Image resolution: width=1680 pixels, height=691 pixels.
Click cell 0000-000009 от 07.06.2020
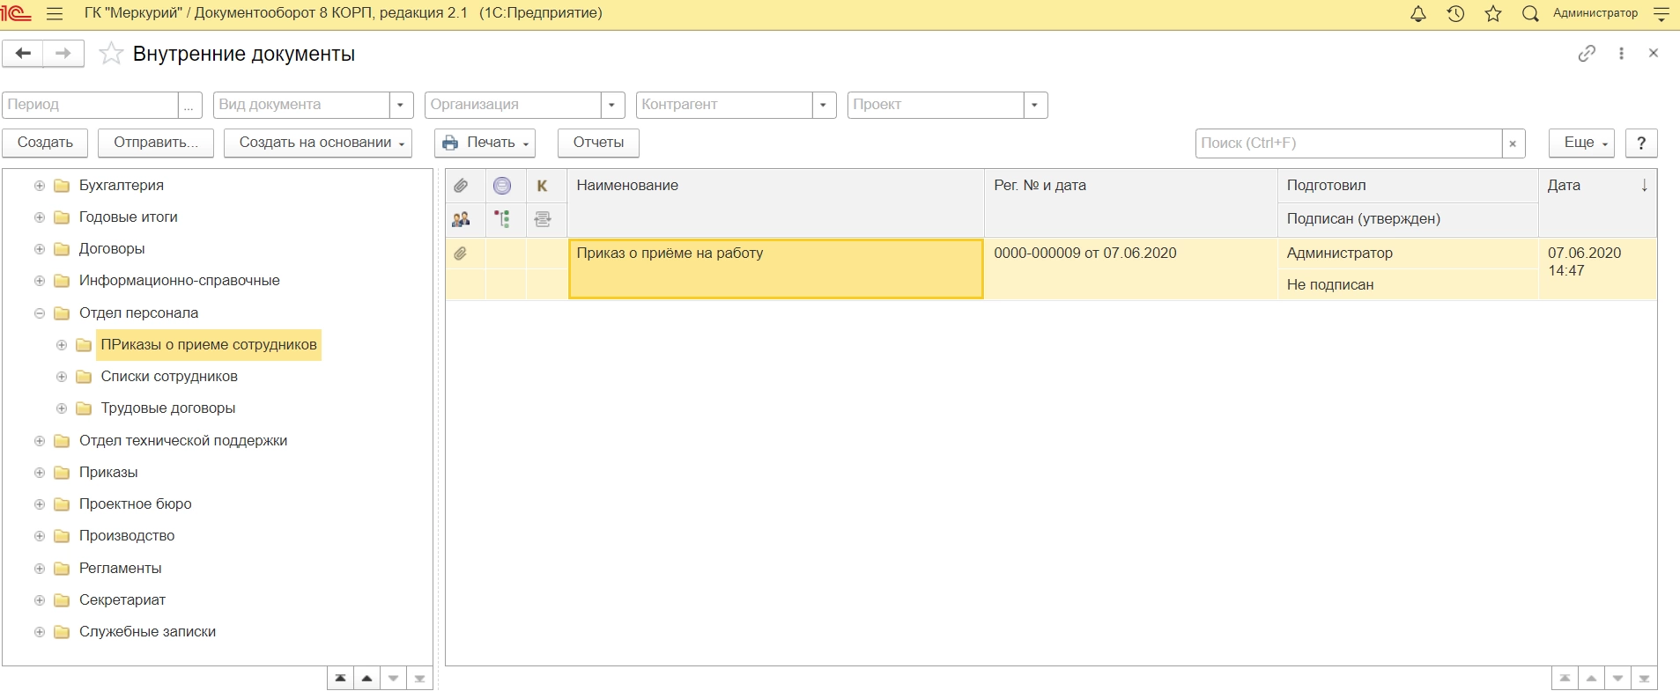coord(1130,269)
